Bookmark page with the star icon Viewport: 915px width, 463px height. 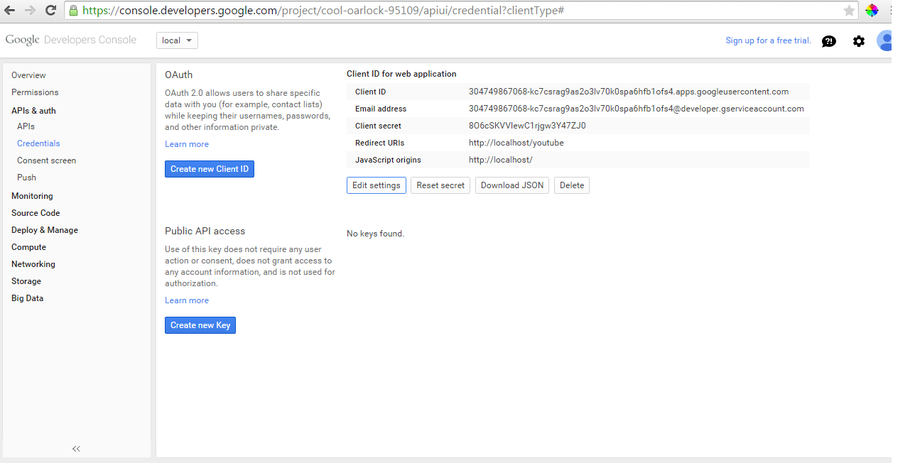849,11
